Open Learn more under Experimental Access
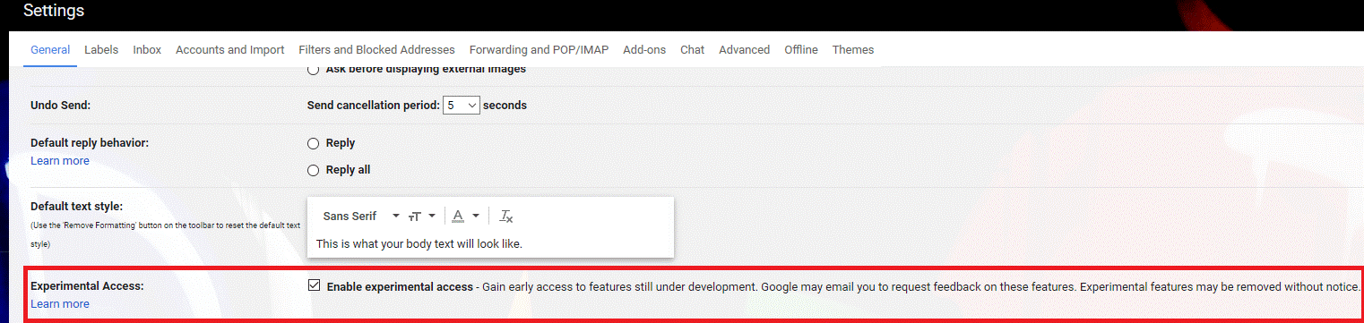This screenshot has height=323, width=1364. pos(60,304)
